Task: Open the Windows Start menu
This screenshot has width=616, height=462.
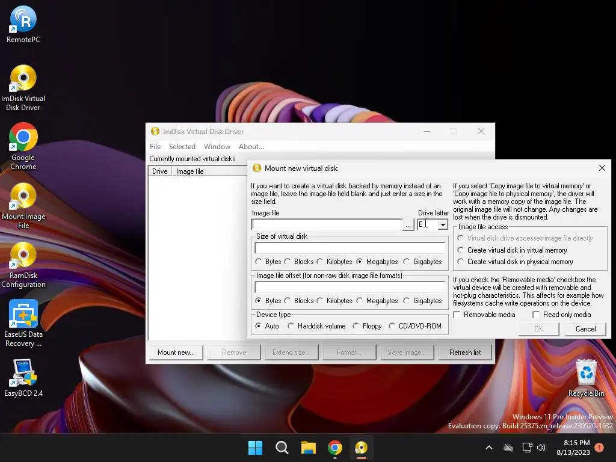Action: (x=255, y=448)
